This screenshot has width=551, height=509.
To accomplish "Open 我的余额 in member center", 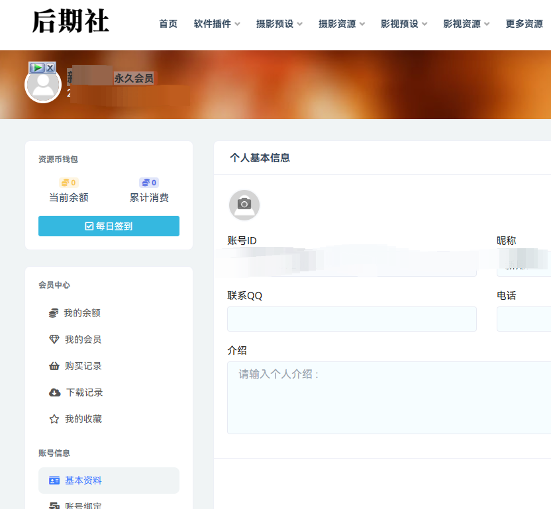I will click(x=82, y=313).
